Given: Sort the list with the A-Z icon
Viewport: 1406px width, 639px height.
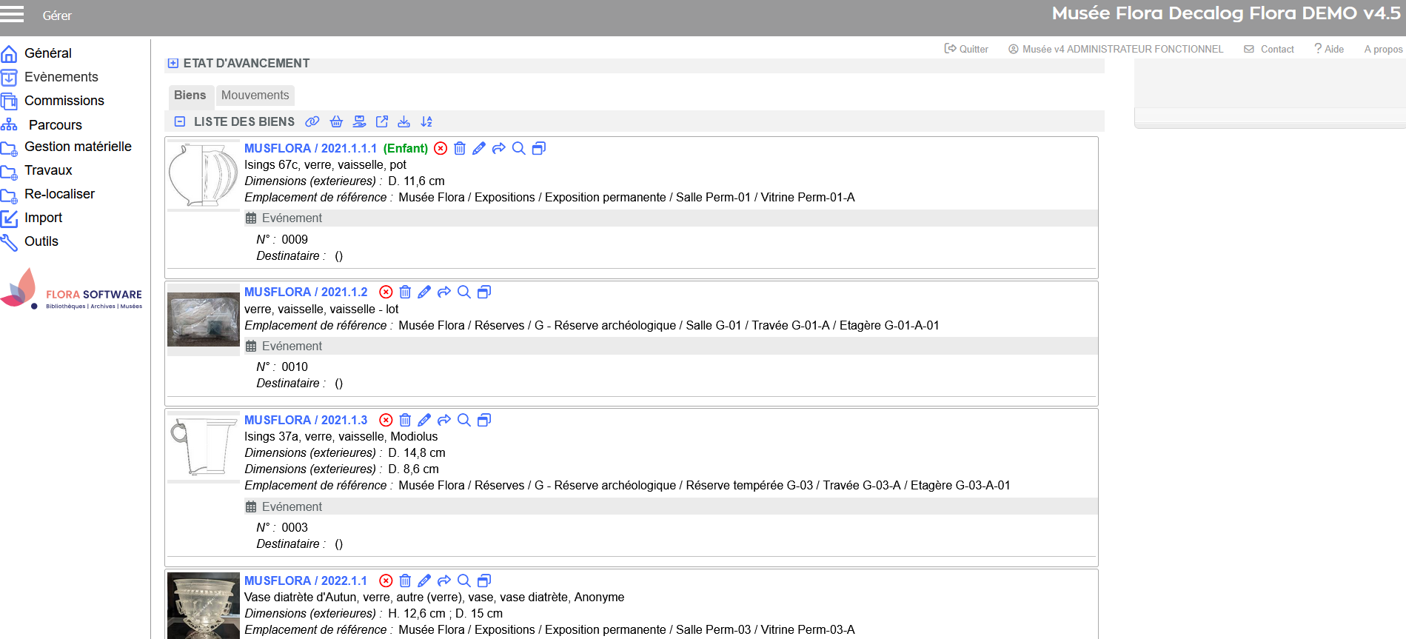Looking at the screenshot, I should [426, 121].
